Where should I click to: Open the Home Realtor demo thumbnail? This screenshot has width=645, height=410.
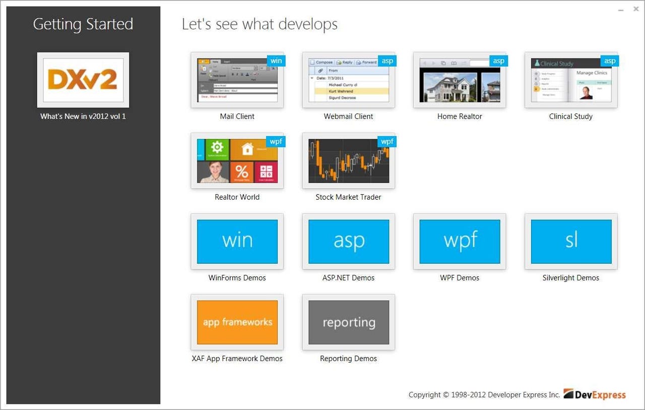460,80
